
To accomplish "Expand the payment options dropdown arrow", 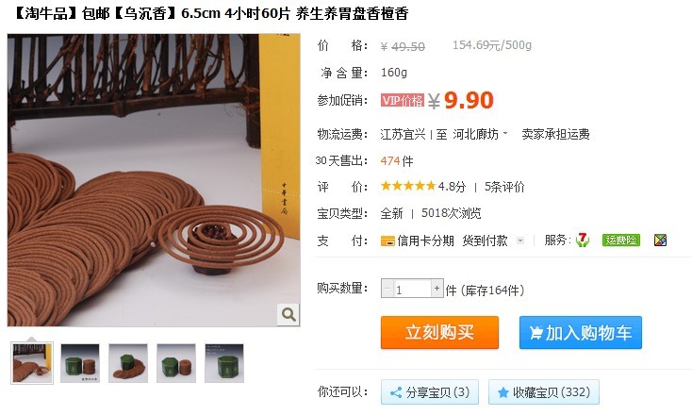I will (520, 241).
